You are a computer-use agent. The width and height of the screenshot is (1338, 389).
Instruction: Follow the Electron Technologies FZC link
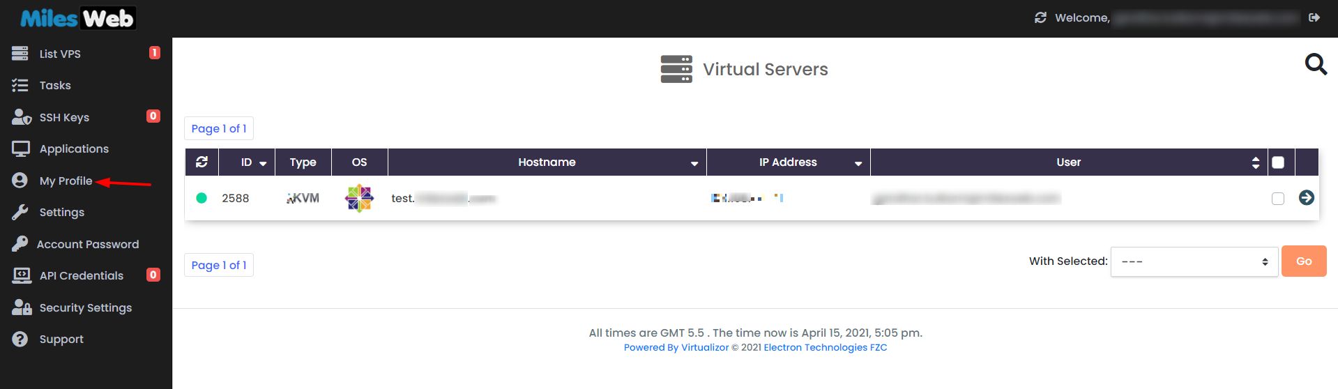point(826,347)
